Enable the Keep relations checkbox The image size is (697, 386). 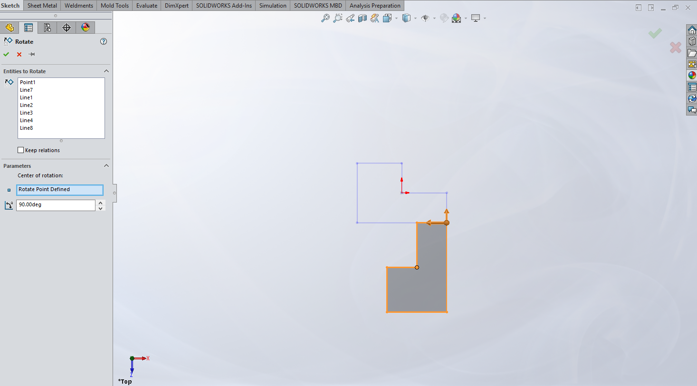coord(20,150)
